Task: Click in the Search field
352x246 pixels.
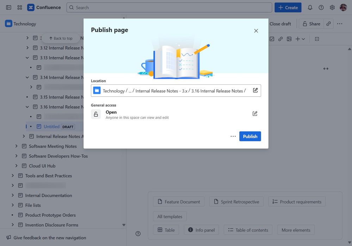Action: [169, 8]
